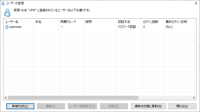The image size is (200, 112).
Task: Click the login count 0 cell
Action: [x=144, y=27]
